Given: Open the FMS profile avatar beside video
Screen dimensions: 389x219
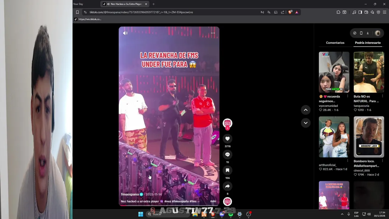Looking at the screenshot, I should pyautogui.click(x=227, y=123).
